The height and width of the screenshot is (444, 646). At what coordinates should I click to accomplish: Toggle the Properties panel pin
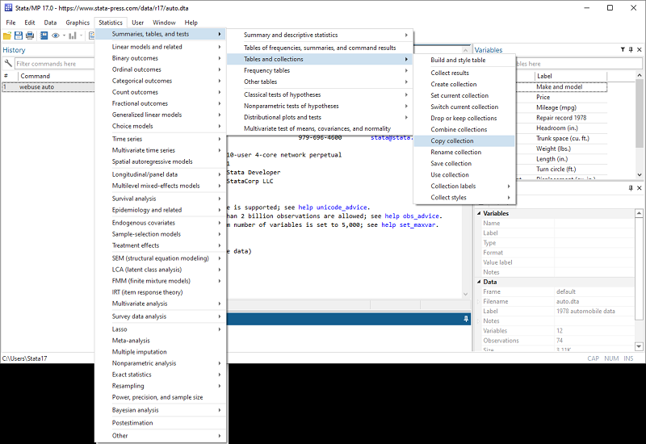[631, 188]
